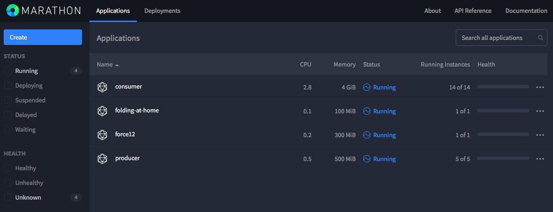This screenshot has height=212, width=553.
Task: Check the Suspended status filter
Action: click(8, 100)
